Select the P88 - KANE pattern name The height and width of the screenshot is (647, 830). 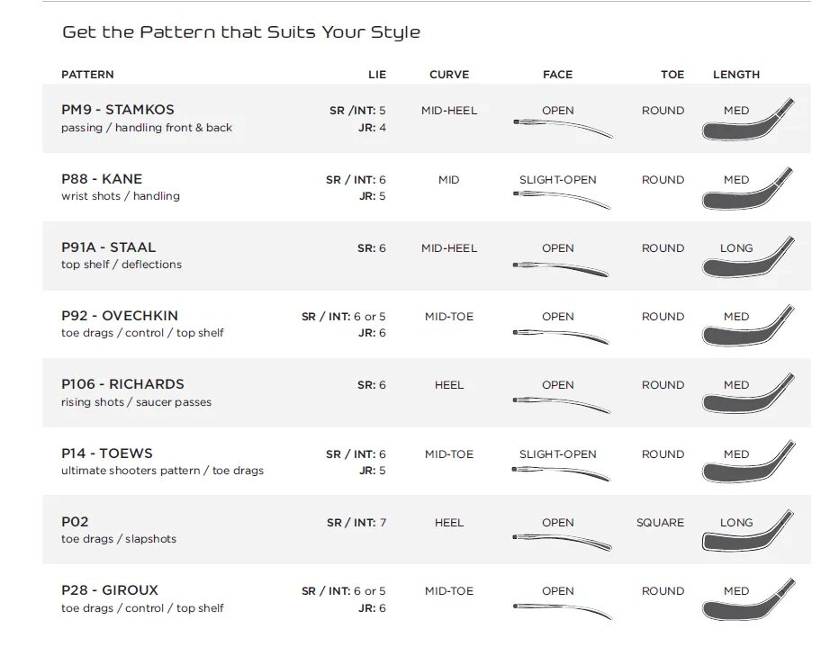pyautogui.click(x=102, y=178)
